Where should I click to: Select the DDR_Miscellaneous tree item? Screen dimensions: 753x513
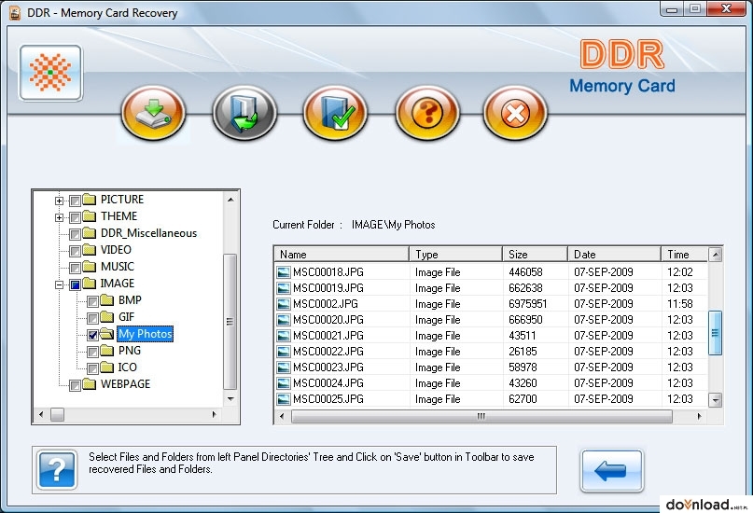coord(148,233)
